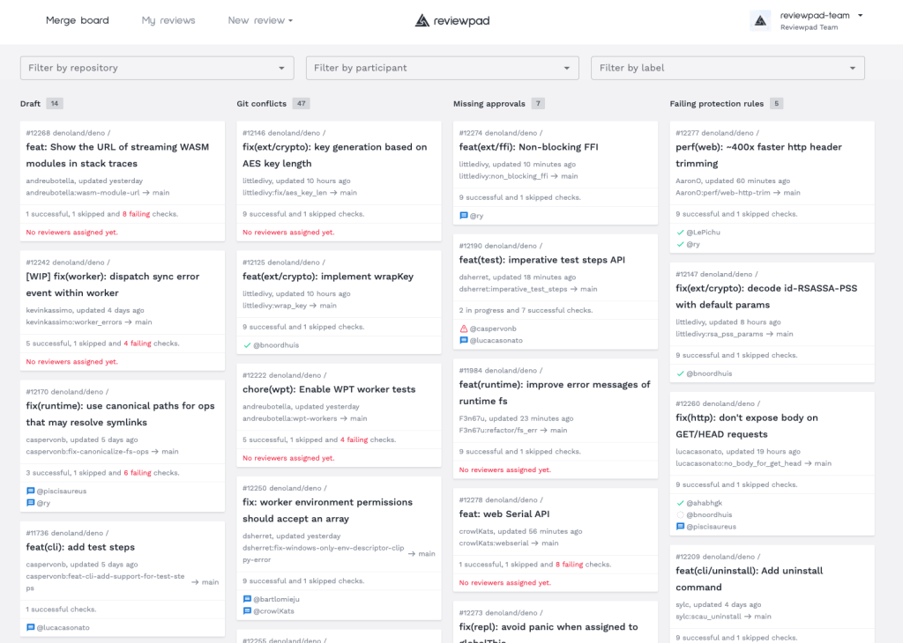Click the comment bubble beside @crowlKats
The image size is (903, 643).
246,609
